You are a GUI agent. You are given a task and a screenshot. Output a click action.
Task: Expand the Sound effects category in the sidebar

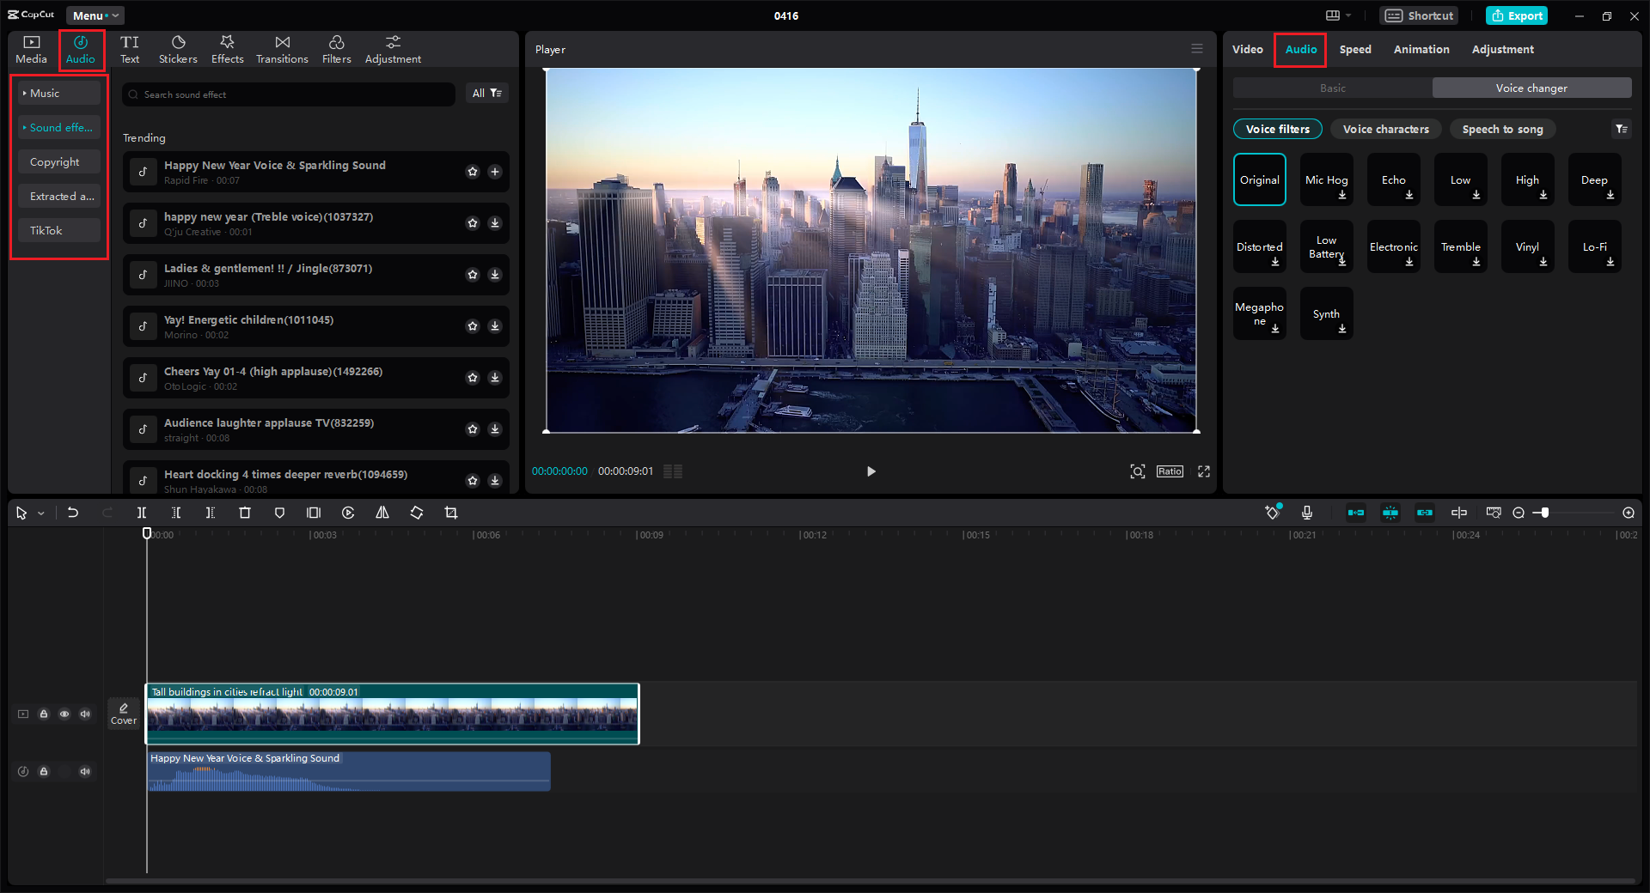coord(58,127)
